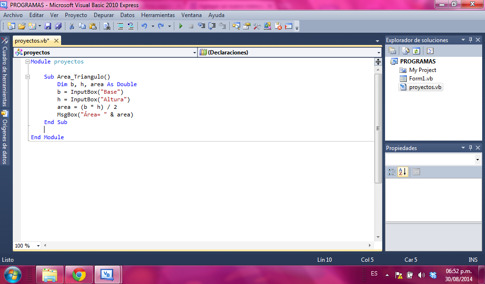
Task: Open the Properties object selector dropdown
Action: click(477, 160)
